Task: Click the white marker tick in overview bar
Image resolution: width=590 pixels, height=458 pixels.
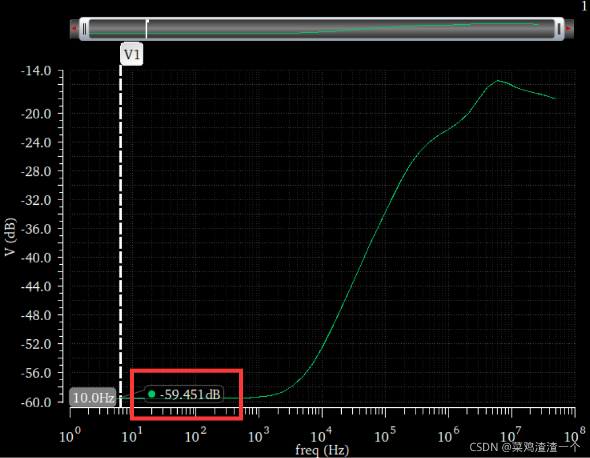Action: (147, 29)
